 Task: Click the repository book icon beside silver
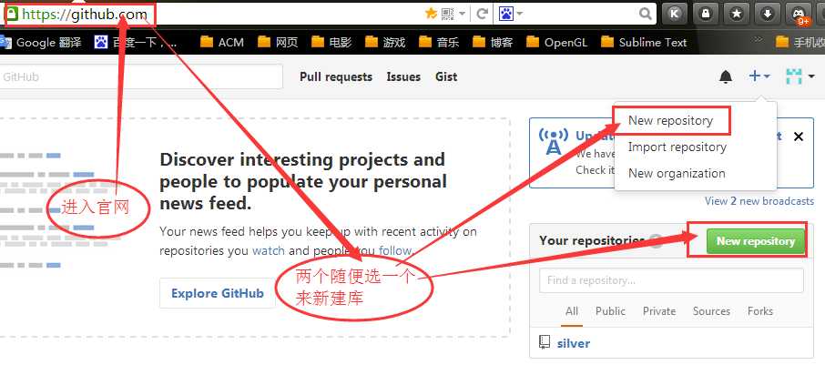click(545, 342)
